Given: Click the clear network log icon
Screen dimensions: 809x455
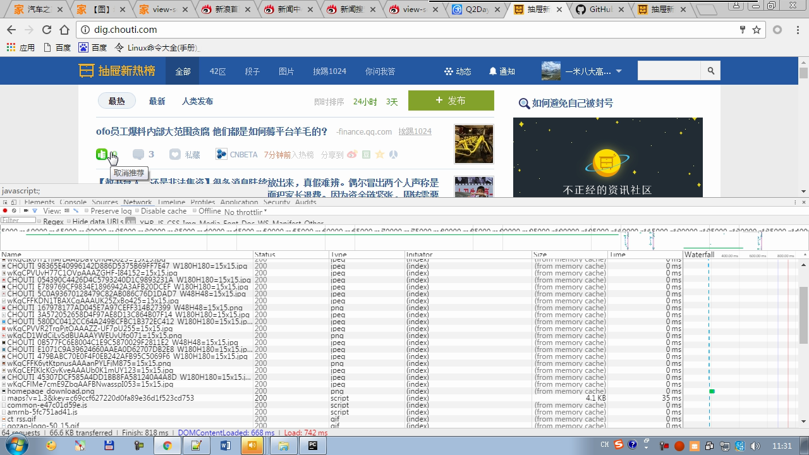Looking at the screenshot, I should pos(14,211).
